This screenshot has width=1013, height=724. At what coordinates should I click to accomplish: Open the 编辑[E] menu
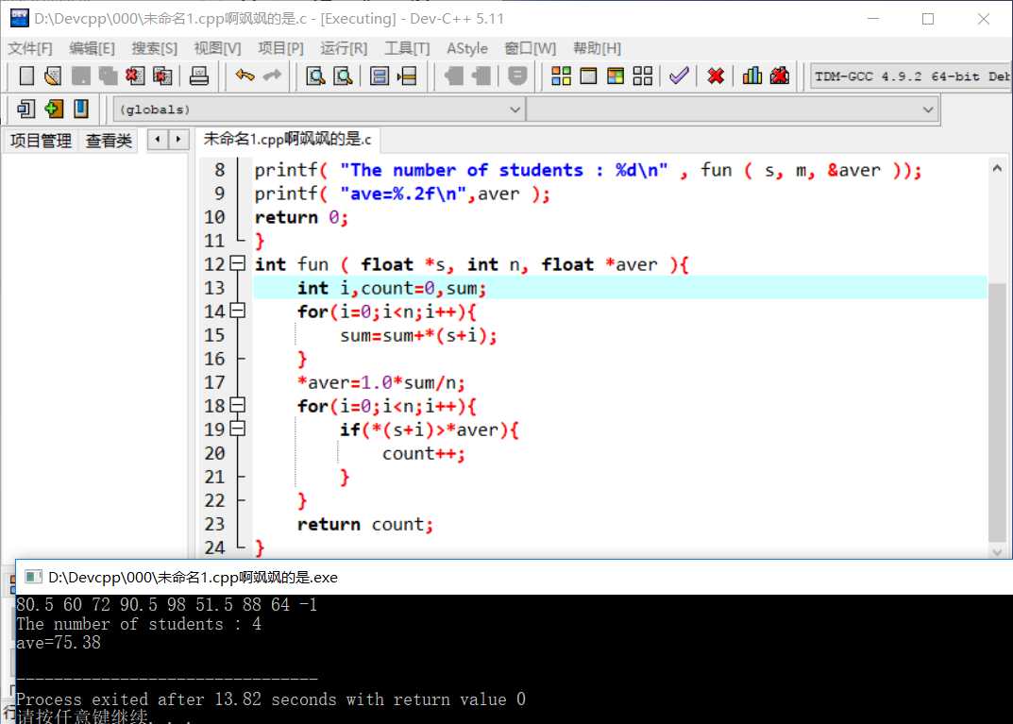coord(92,48)
